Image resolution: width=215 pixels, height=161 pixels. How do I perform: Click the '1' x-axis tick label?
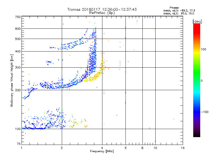[x=21, y=148]
